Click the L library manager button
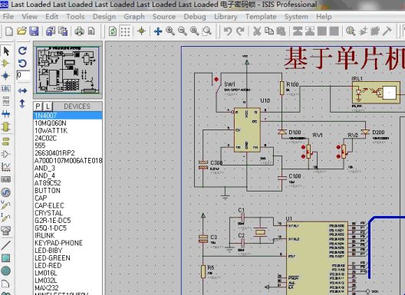The width and height of the screenshot is (405, 295). pos(48,107)
